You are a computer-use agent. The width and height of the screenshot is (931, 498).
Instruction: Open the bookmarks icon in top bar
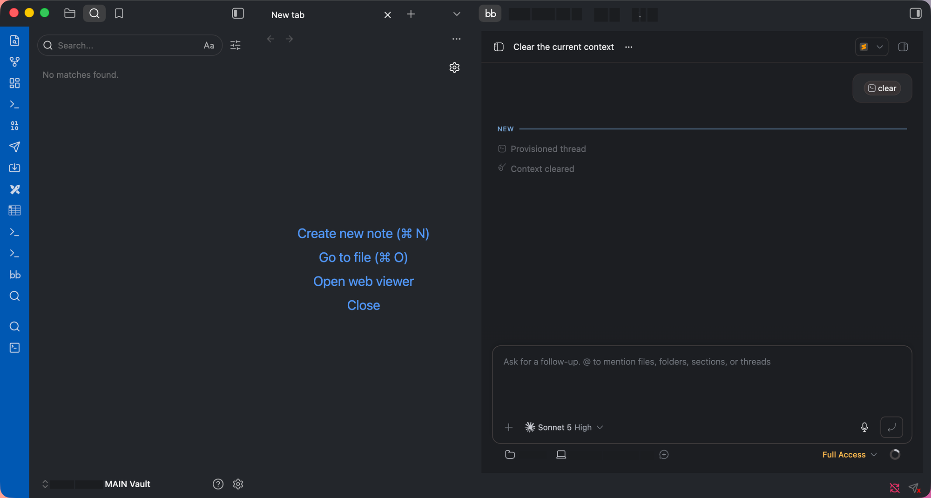(x=119, y=13)
